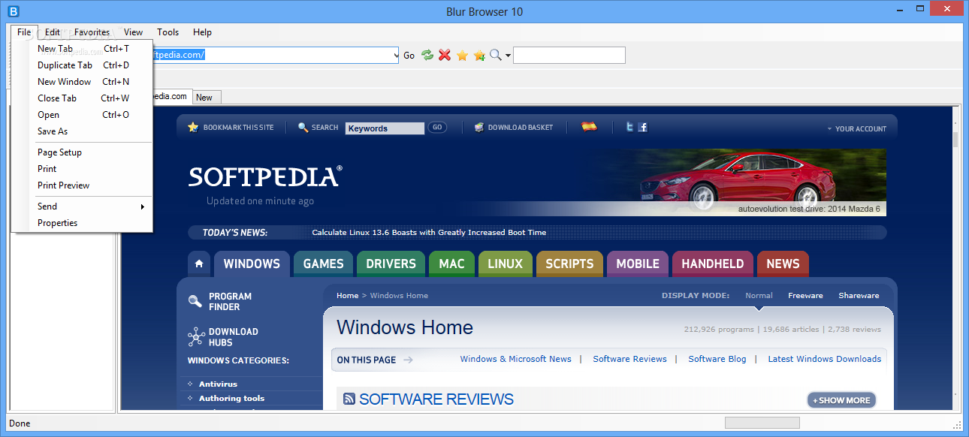Click the Download Hubs network icon
The image size is (969, 437).
point(196,336)
